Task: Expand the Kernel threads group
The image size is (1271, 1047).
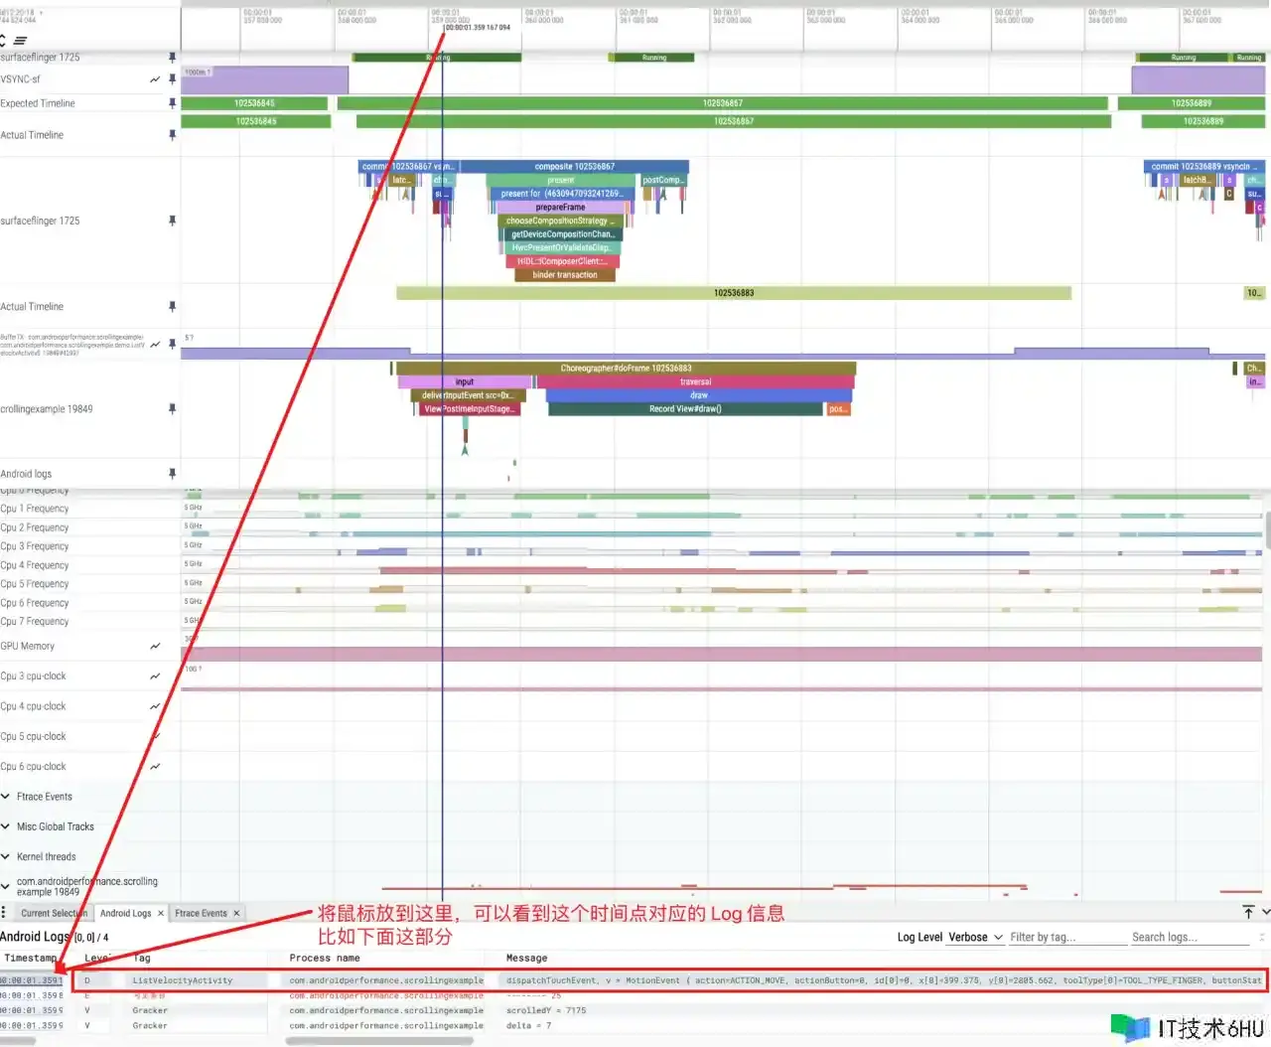Action: click(6, 857)
